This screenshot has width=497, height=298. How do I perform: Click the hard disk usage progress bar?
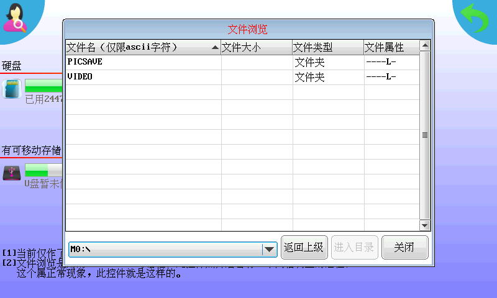(x=43, y=86)
